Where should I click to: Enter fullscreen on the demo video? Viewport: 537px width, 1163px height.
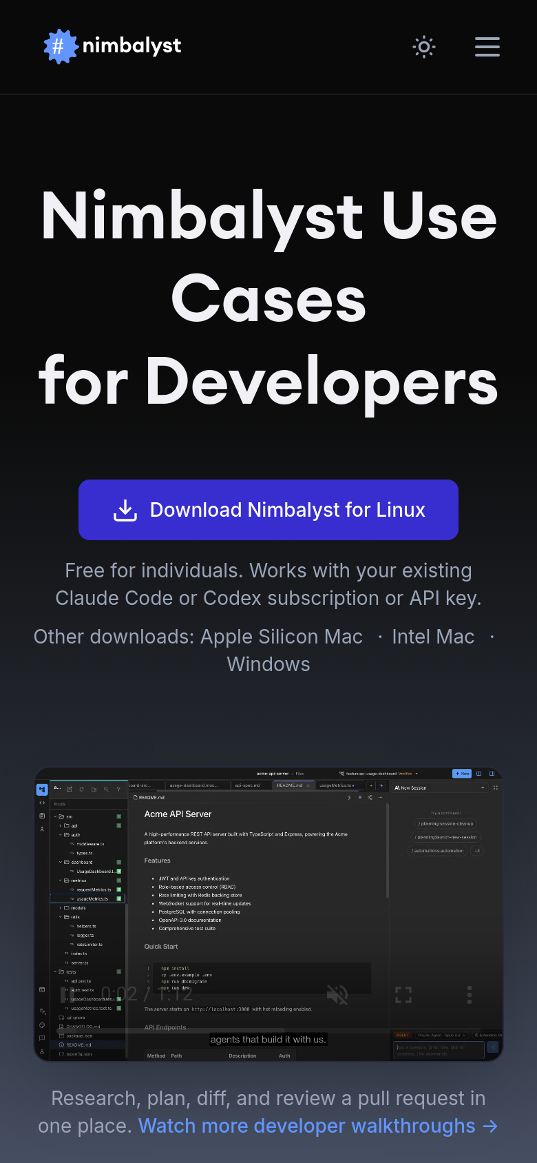tap(403, 994)
